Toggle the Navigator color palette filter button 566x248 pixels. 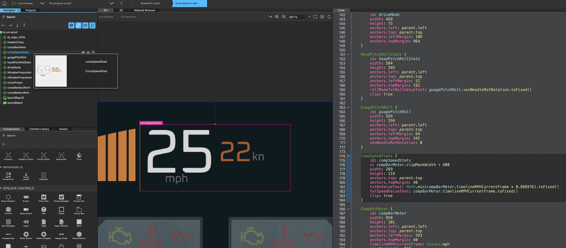click(x=71, y=25)
